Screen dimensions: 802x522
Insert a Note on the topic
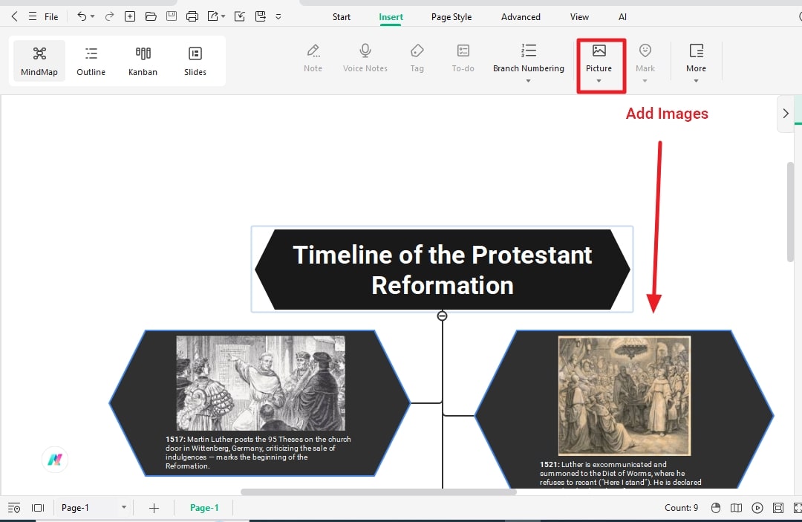(x=313, y=58)
